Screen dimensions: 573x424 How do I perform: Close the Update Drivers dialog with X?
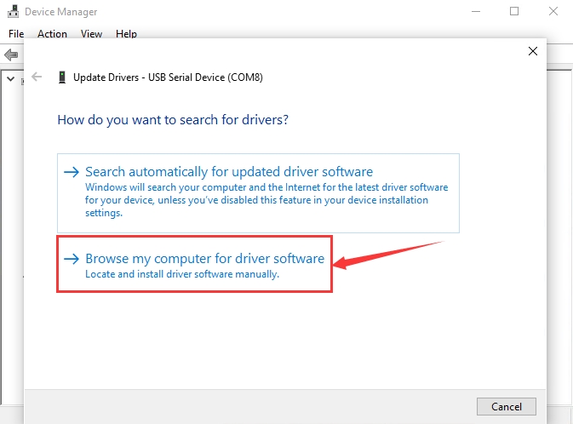533,51
